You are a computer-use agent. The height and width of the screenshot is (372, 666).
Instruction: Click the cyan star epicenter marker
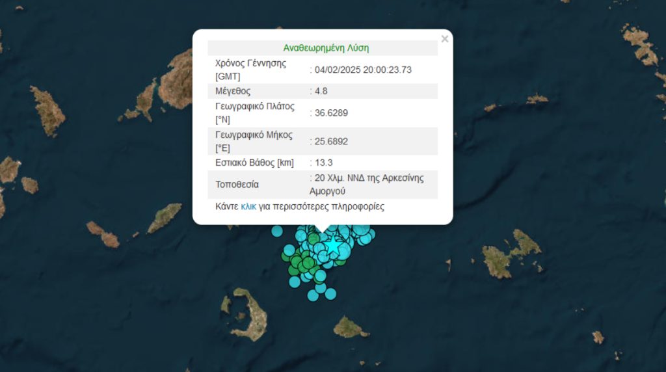click(333, 246)
